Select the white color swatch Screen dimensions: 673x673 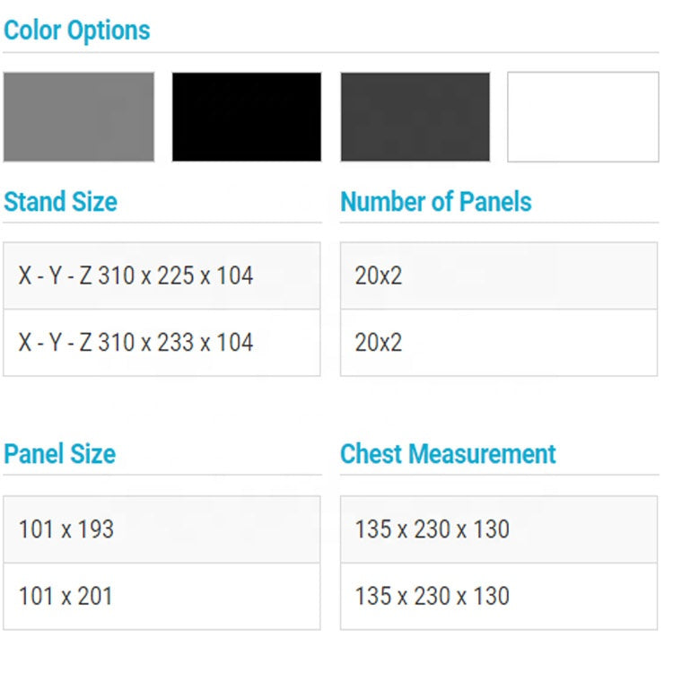[x=583, y=117]
